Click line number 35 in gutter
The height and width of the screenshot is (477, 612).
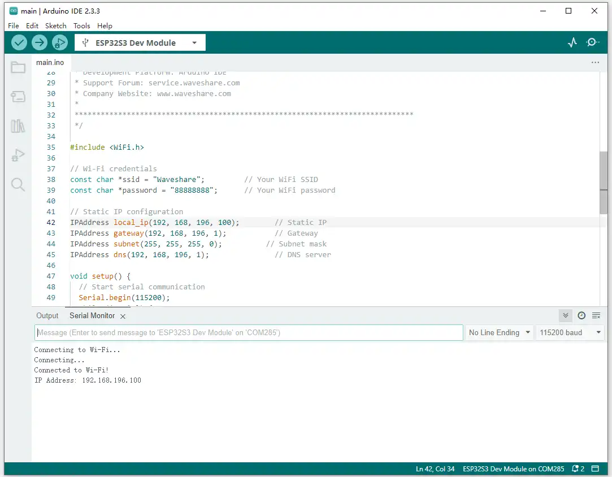51,147
